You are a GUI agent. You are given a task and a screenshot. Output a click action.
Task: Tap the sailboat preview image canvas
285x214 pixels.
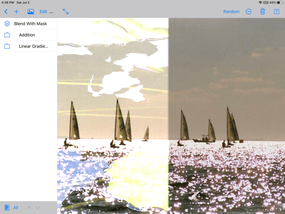[171, 116]
